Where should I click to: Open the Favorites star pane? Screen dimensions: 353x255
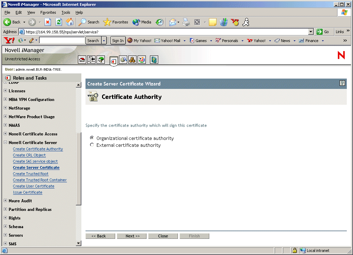coord(116,22)
